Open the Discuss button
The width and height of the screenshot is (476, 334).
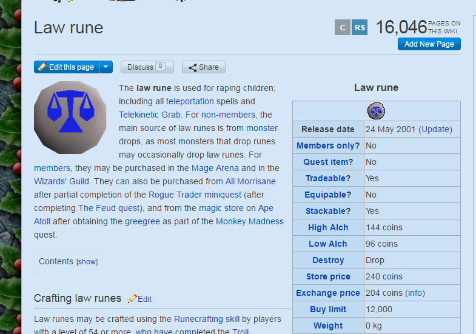147,67
